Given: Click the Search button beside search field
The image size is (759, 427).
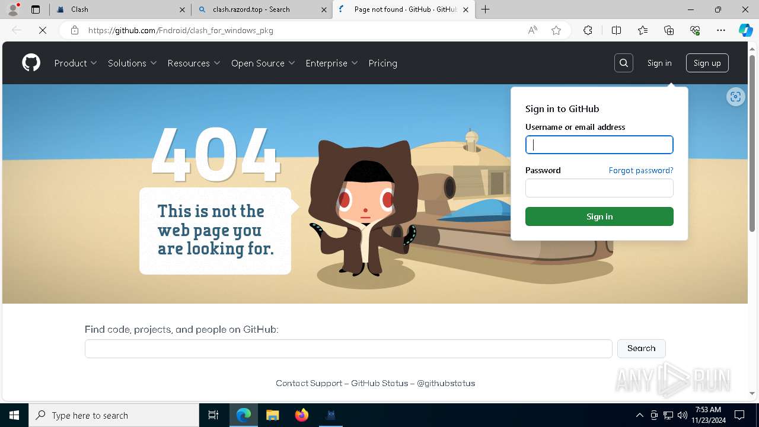Looking at the screenshot, I should [642, 348].
